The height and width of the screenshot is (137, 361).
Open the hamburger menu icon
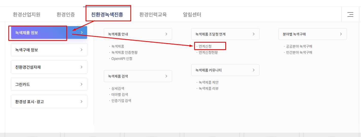pos(350,14)
